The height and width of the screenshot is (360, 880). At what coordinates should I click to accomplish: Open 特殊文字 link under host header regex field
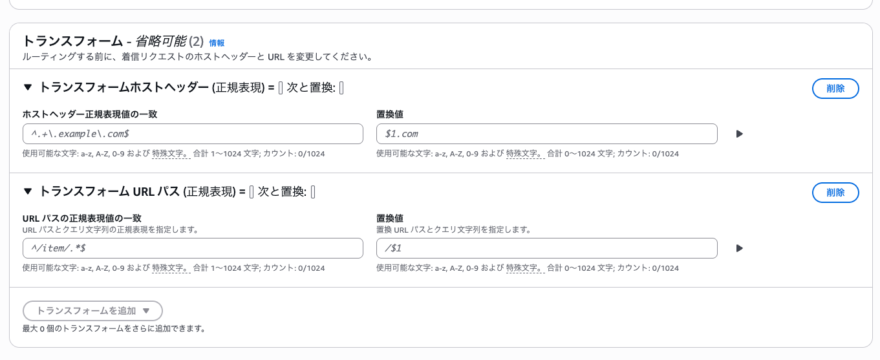(x=171, y=154)
